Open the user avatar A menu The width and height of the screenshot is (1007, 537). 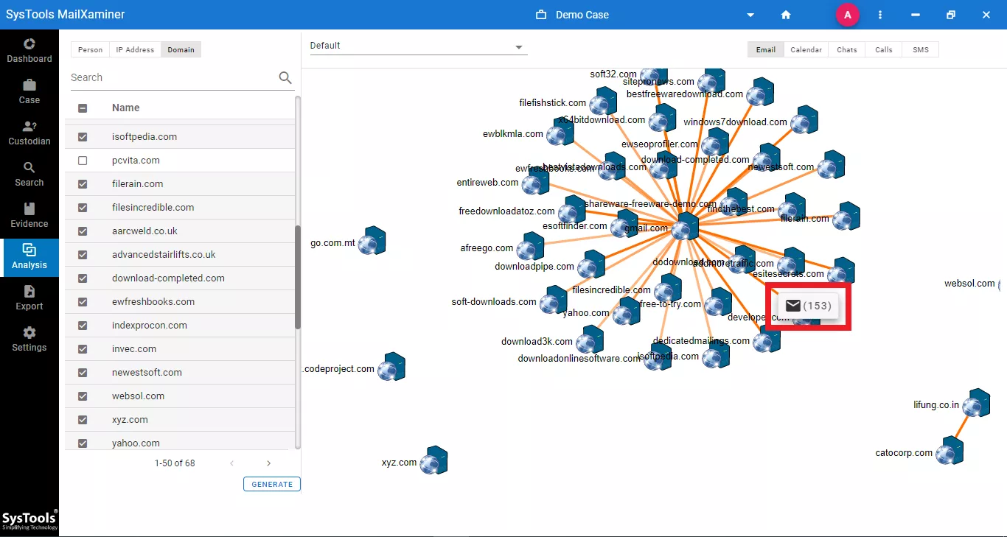848,15
